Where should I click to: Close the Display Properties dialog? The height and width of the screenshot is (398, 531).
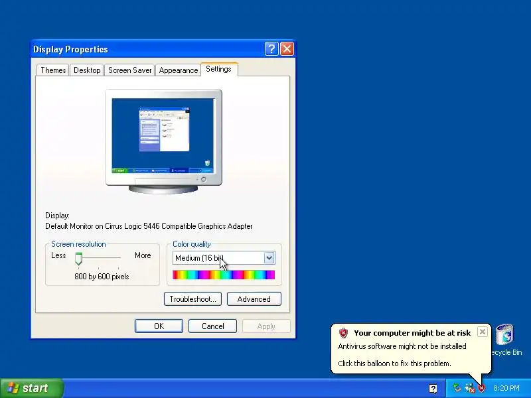click(287, 49)
